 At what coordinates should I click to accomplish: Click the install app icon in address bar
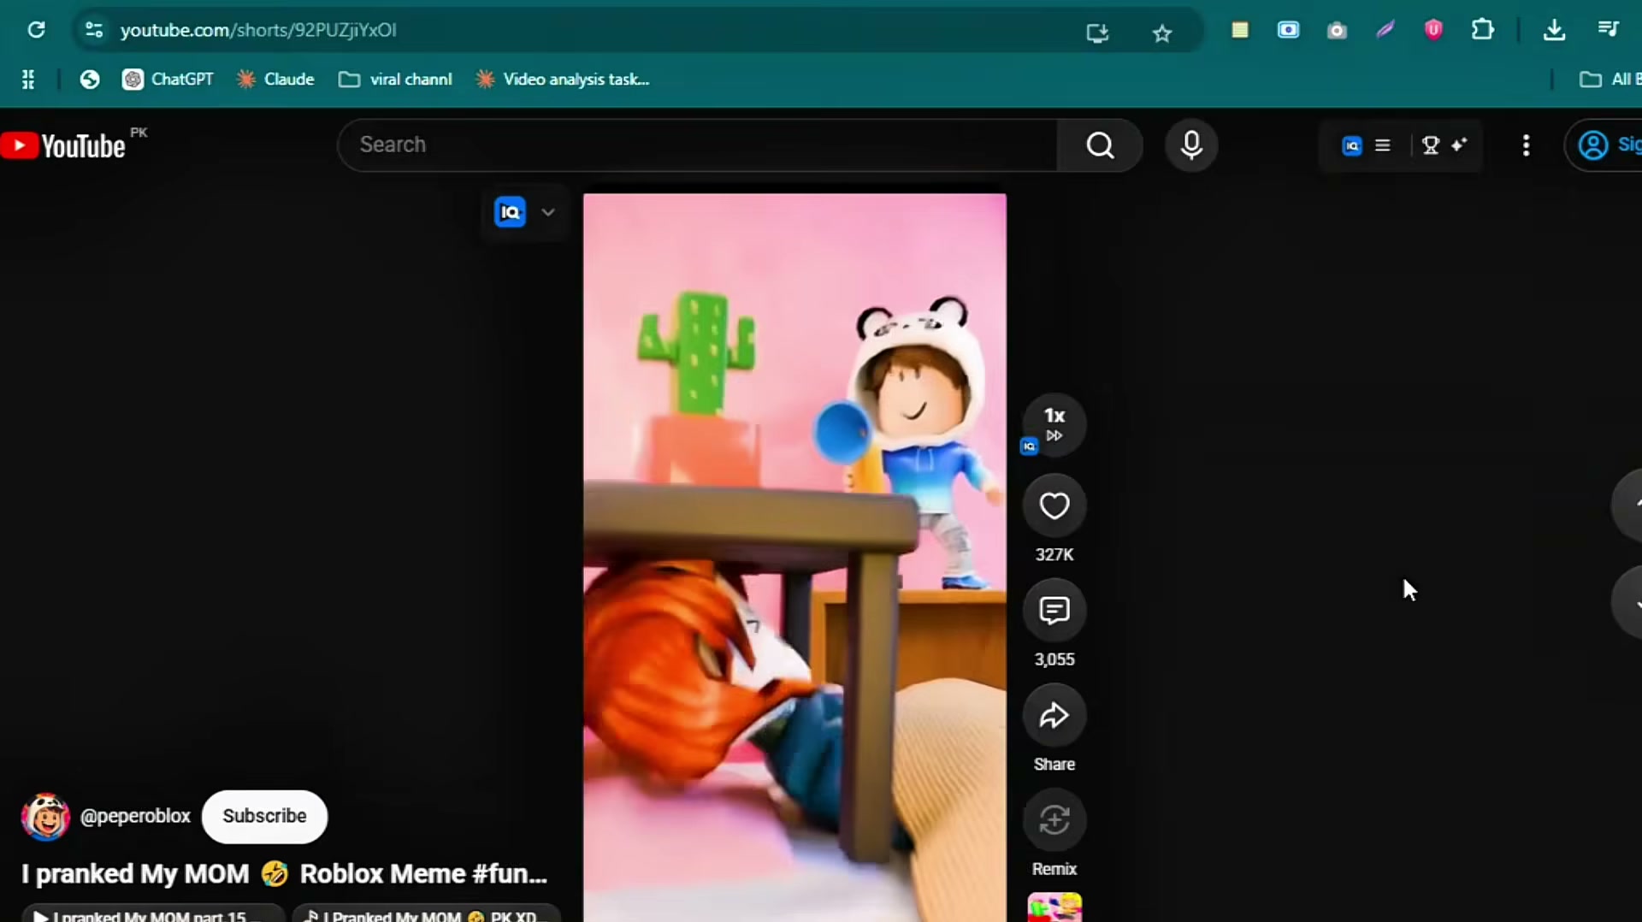tap(1097, 33)
